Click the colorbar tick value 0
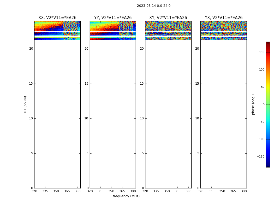This screenshot has height=209, width=274. click(x=264, y=104)
